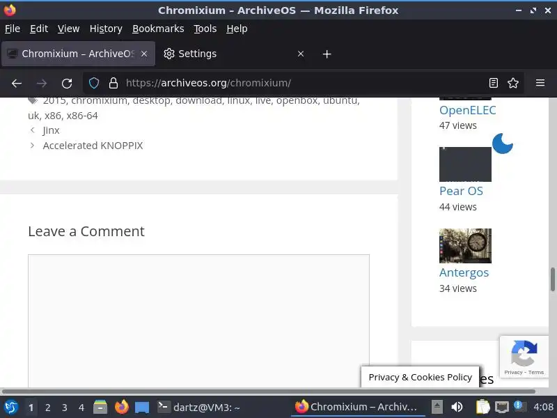557x418 pixels.
Task: Click the "47 views" text
Action: pos(458,125)
